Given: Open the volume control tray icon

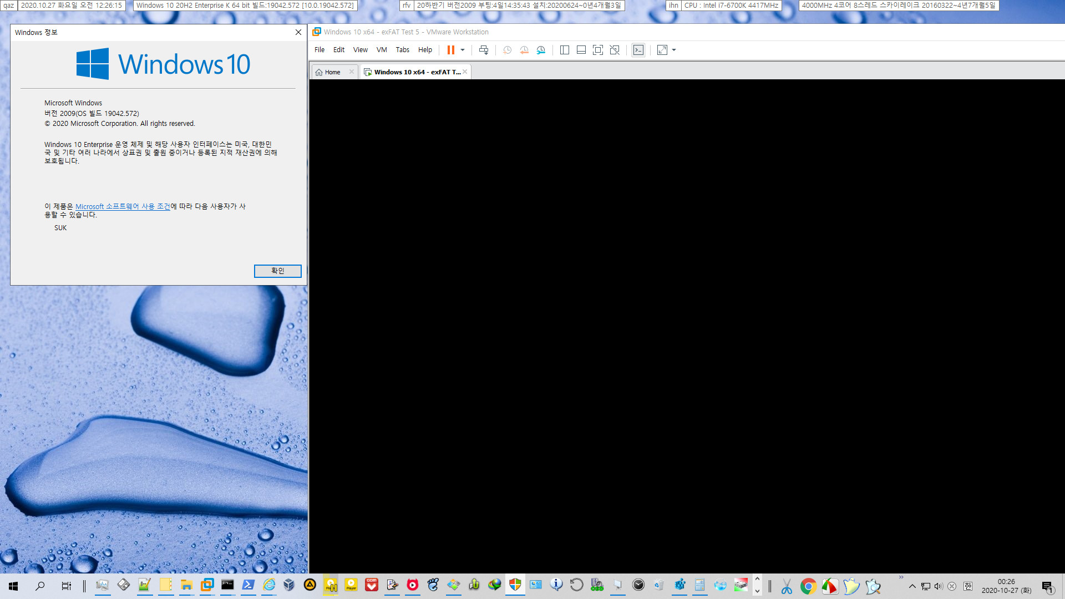Looking at the screenshot, I should pyautogui.click(x=939, y=586).
